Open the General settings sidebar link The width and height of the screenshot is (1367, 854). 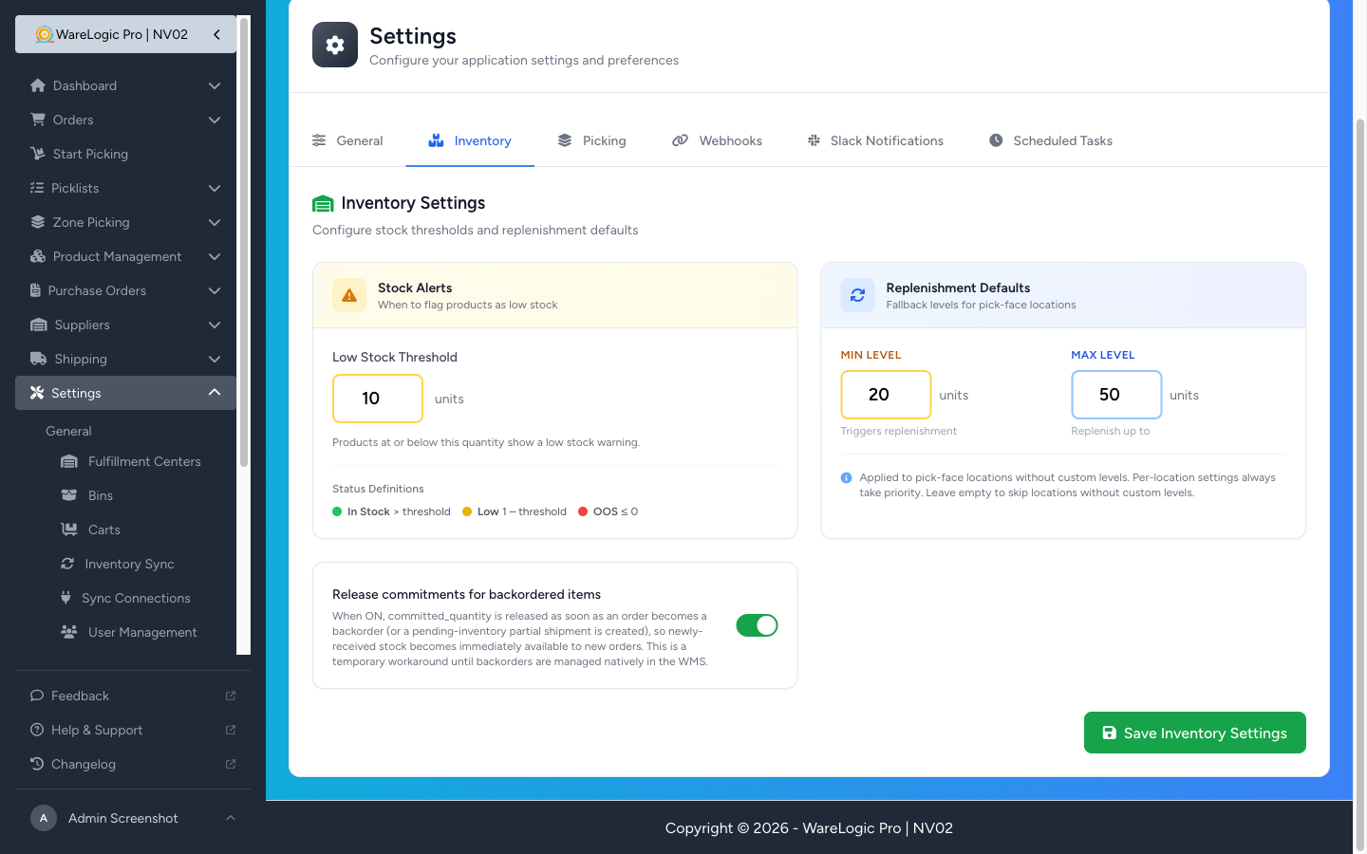tap(68, 431)
